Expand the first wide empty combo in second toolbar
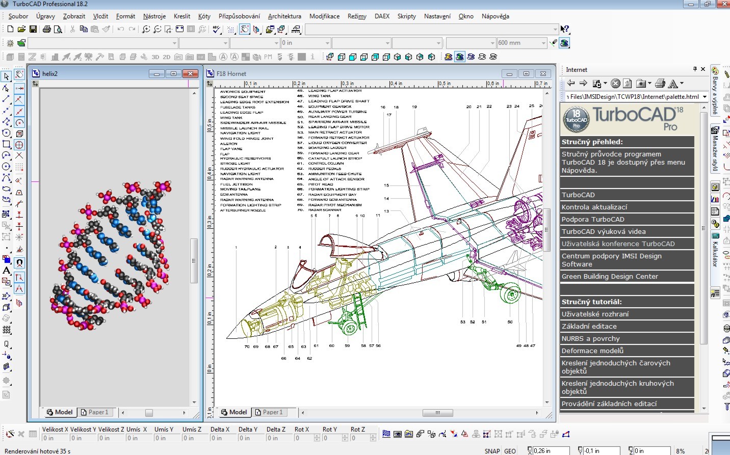Screen dimensions: 730x455 click(x=174, y=43)
